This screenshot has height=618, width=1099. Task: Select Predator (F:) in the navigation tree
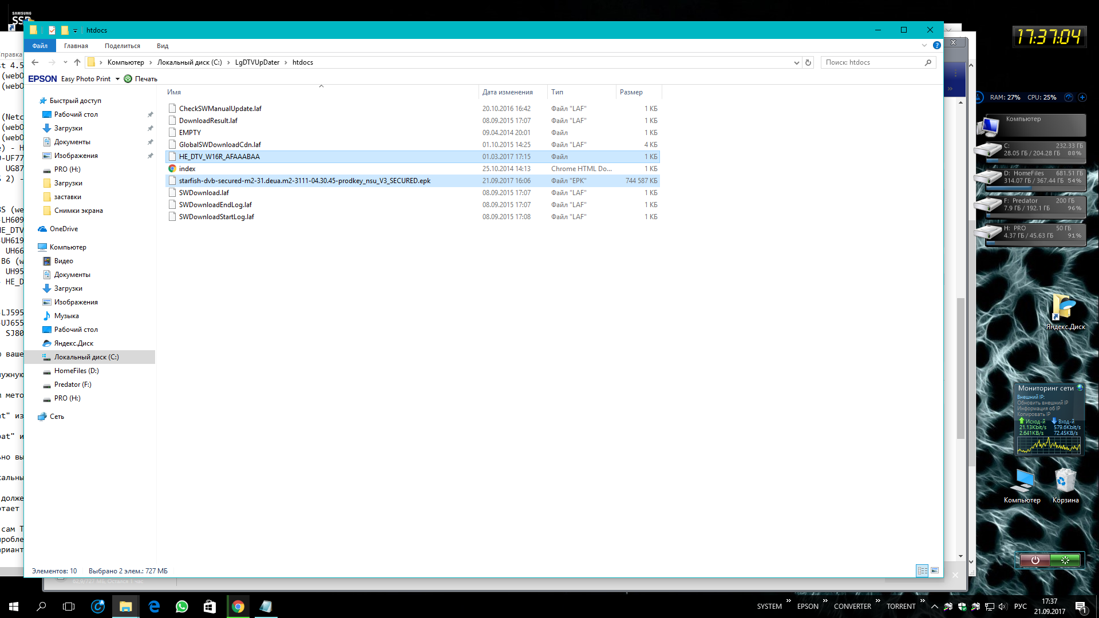point(73,385)
